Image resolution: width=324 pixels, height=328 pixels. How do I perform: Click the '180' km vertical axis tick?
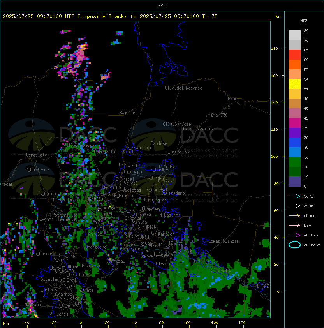(x=274, y=49)
